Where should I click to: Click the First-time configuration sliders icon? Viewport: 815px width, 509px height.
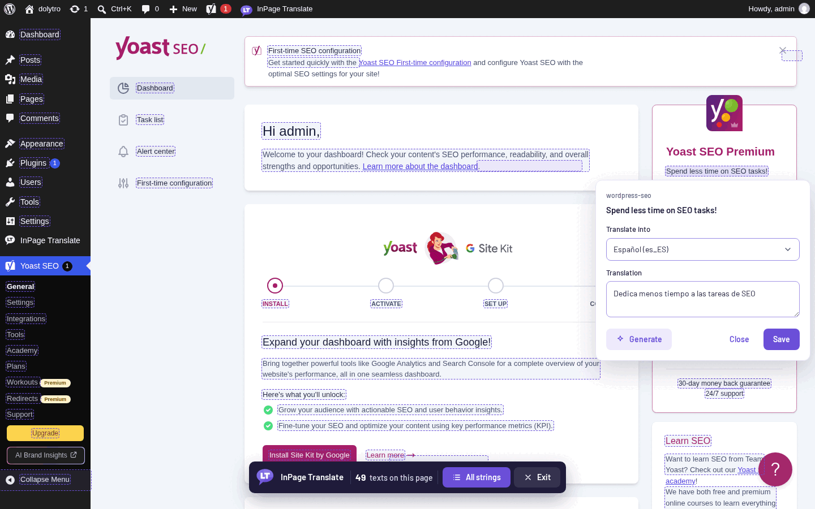(x=123, y=183)
